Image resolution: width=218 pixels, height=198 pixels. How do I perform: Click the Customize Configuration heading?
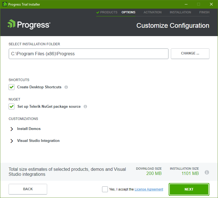point(173,26)
